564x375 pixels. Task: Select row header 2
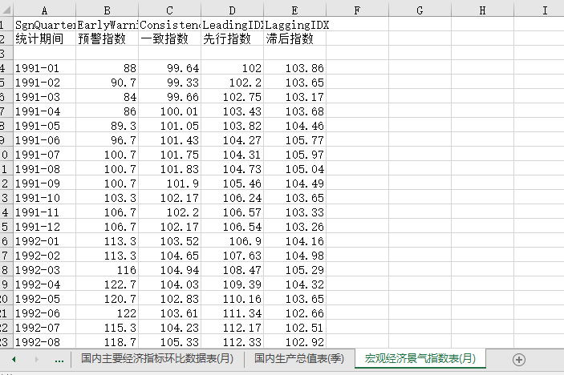click(x=6, y=38)
